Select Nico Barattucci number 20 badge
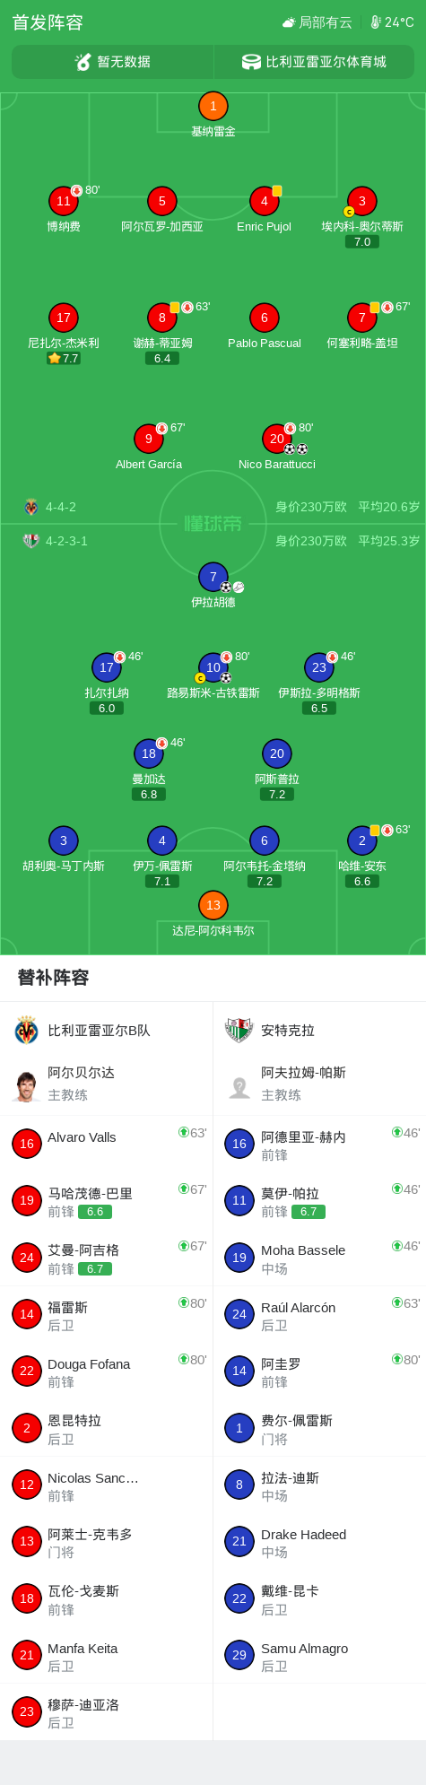The height and width of the screenshot is (1785, 426). pos(277,439)
